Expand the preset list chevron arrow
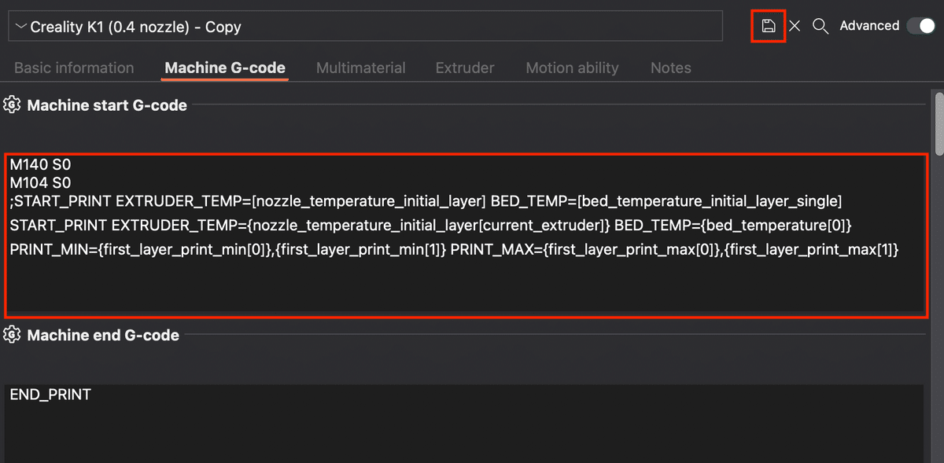Viewport: 944px width, 463px height. (x=20, y=27)
